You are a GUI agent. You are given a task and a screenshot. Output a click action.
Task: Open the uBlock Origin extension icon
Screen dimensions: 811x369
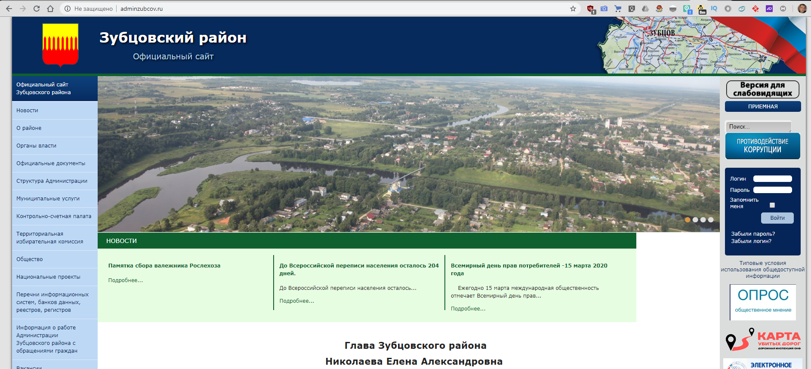(x=591, y=9)
